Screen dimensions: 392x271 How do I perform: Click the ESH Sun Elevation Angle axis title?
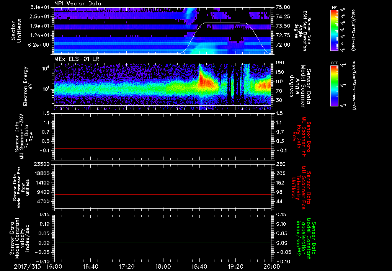tap(302, 31)
